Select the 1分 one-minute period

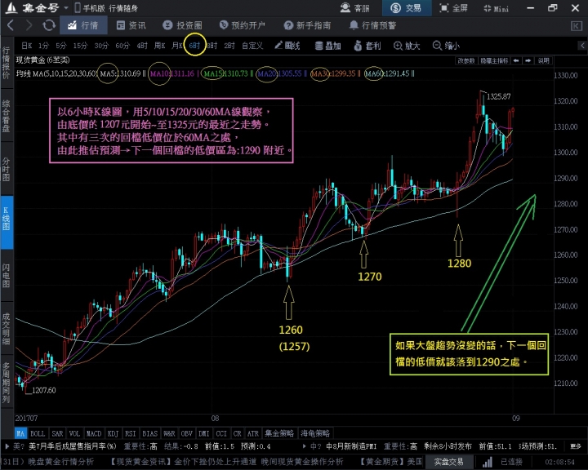pos(44,46)
